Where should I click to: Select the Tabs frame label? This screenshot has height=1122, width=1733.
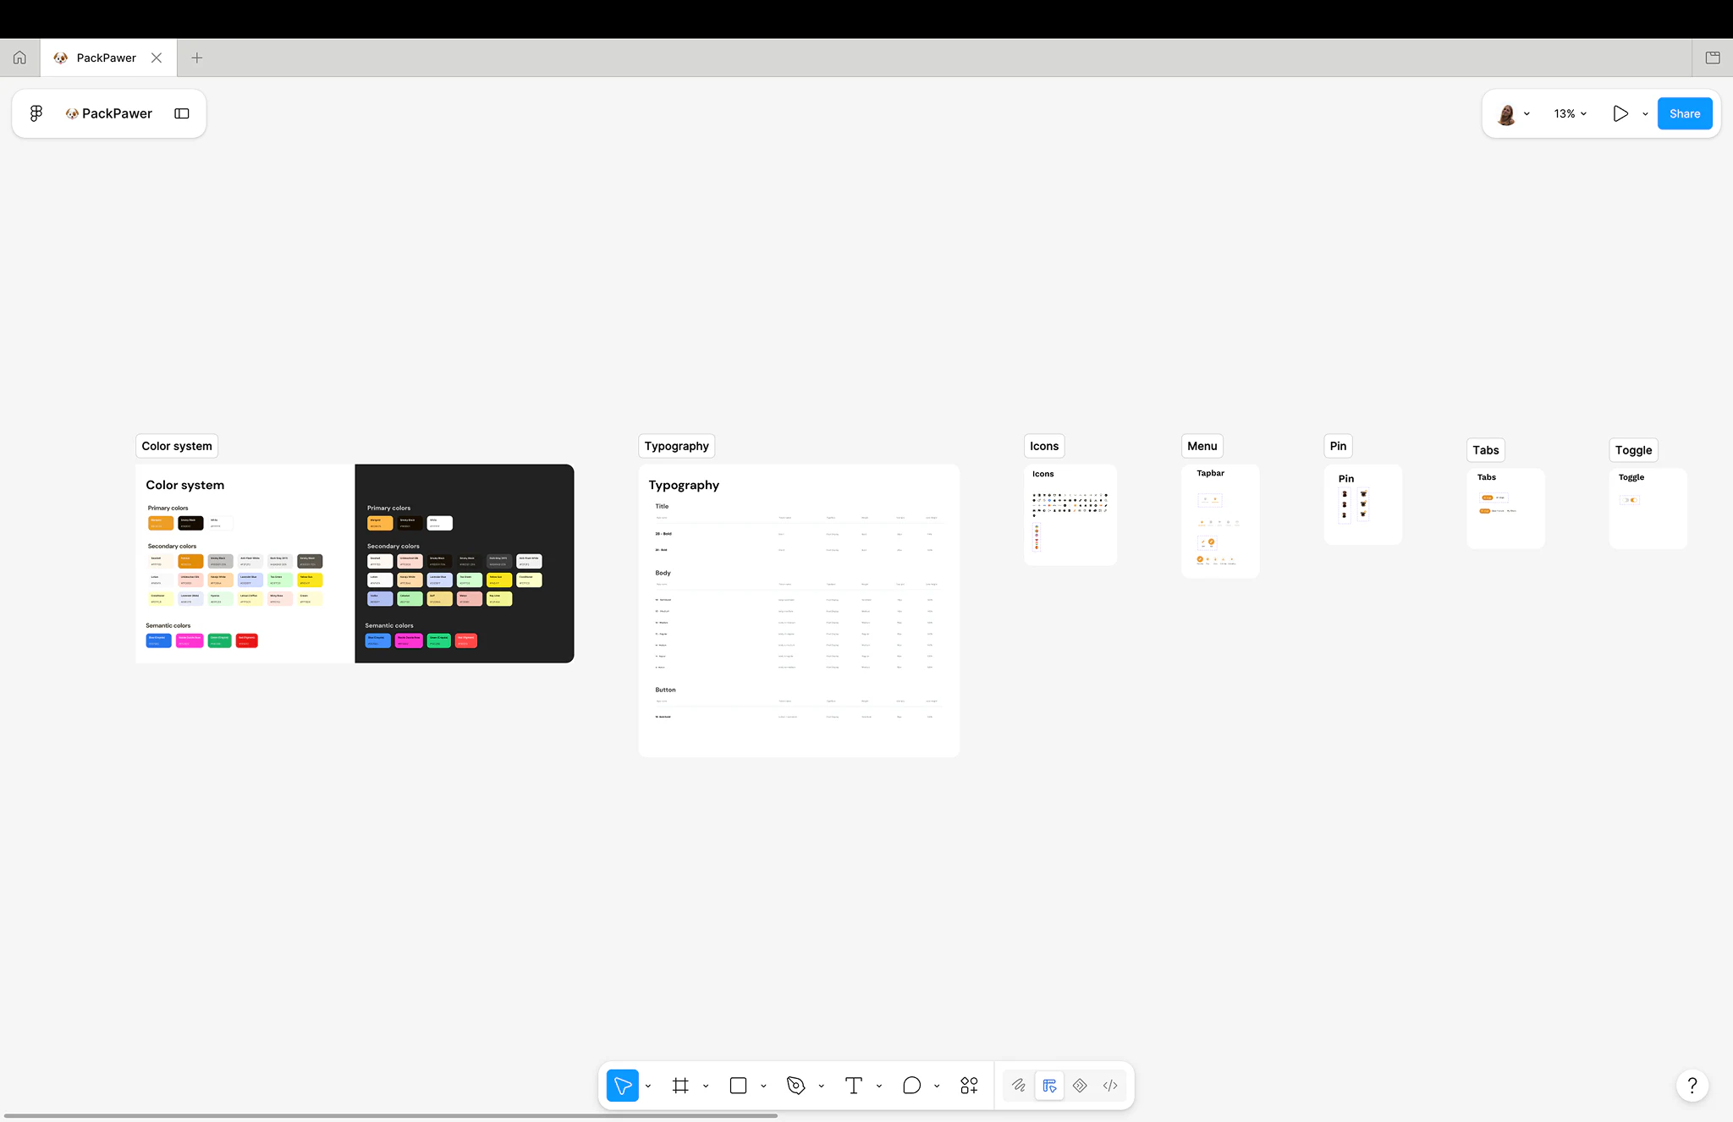(1485, 450)
